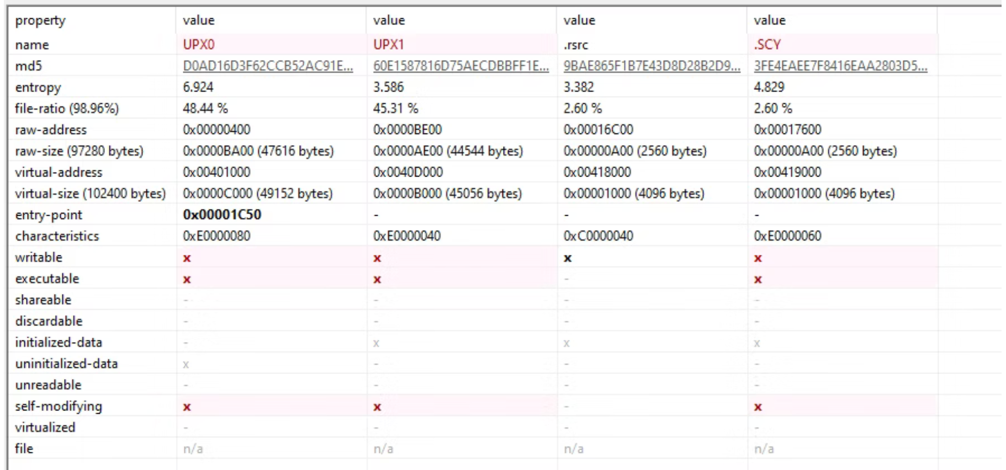Screen dimensions: 1006x470
Task: Select the entropy value 6.924
Action: point(198,87)
